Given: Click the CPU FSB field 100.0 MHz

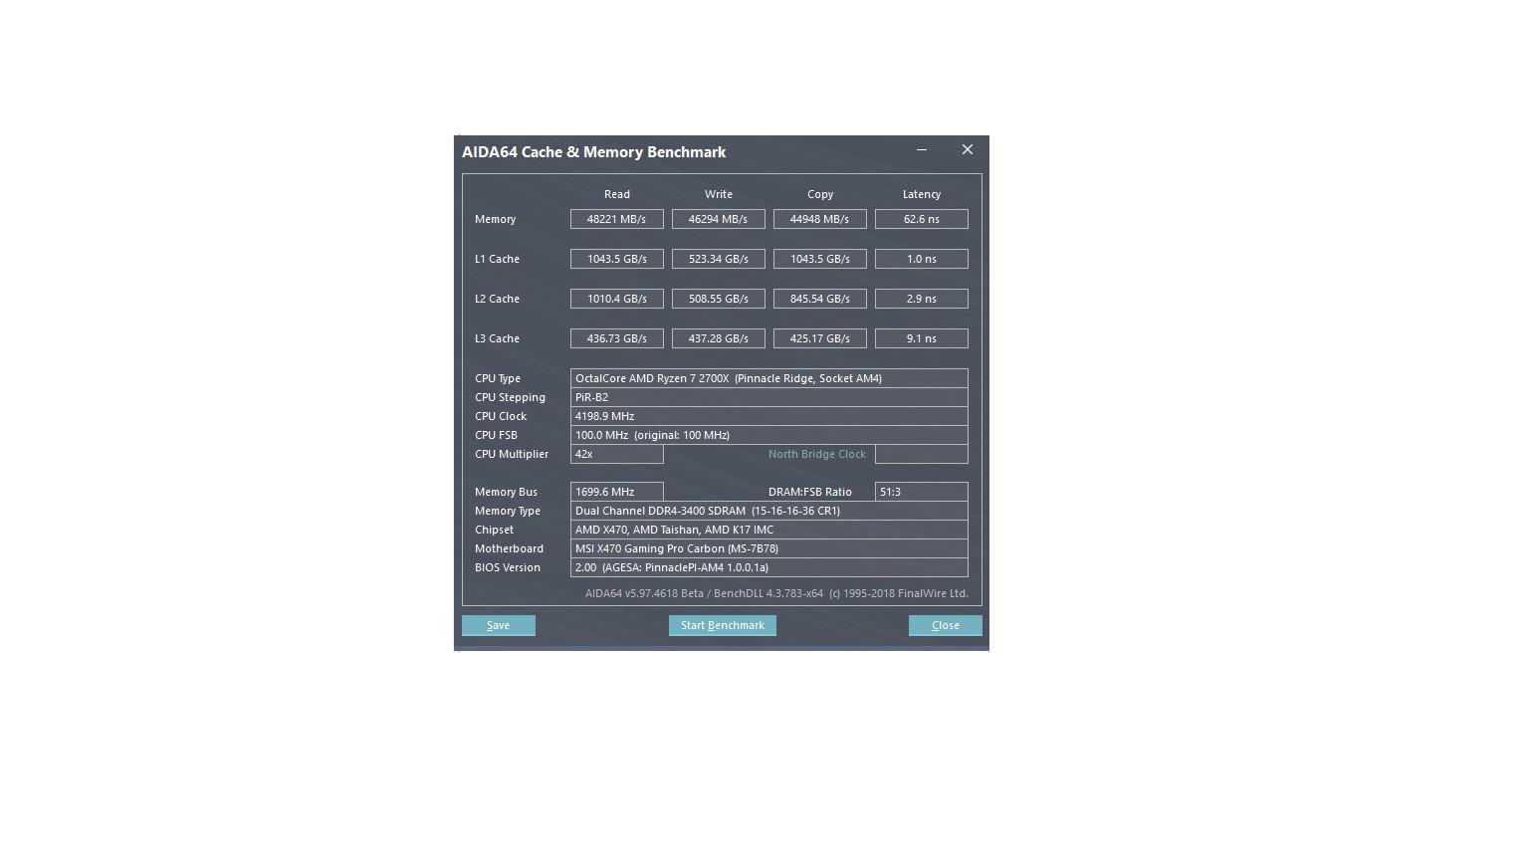Looking at the screenshot, I should (x=769, y=435).
